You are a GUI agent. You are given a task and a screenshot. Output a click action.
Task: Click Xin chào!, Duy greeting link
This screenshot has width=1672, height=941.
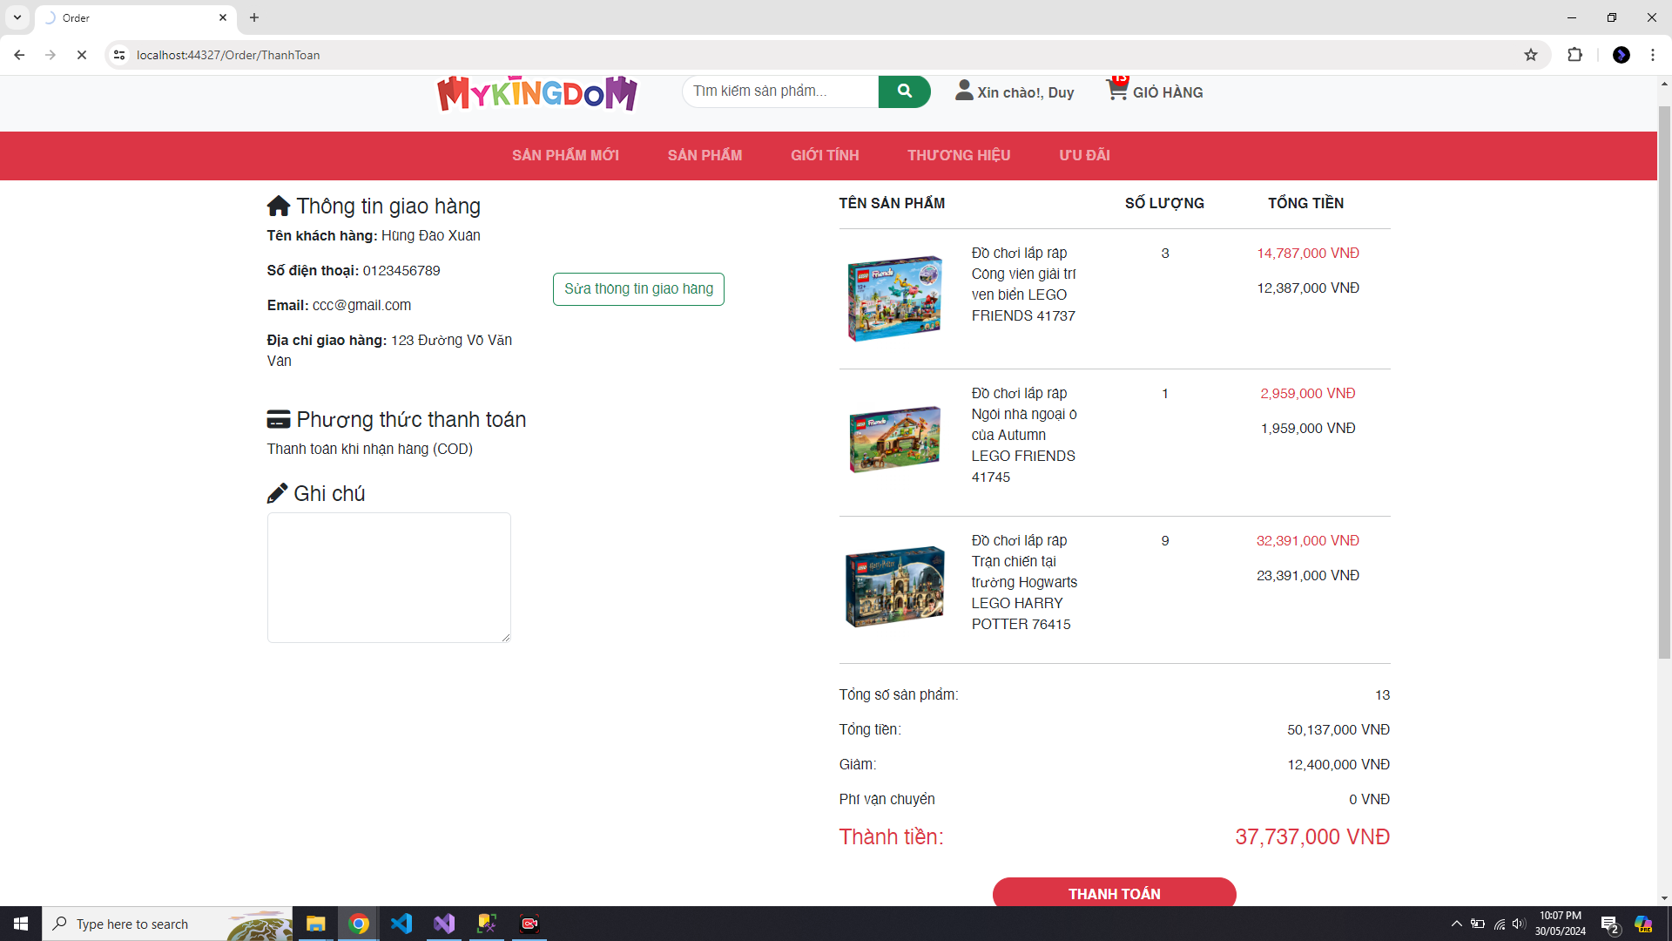pos(1026,92)
